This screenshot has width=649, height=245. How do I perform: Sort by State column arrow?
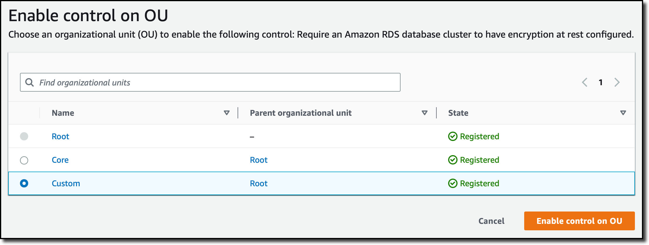[623, 113]
